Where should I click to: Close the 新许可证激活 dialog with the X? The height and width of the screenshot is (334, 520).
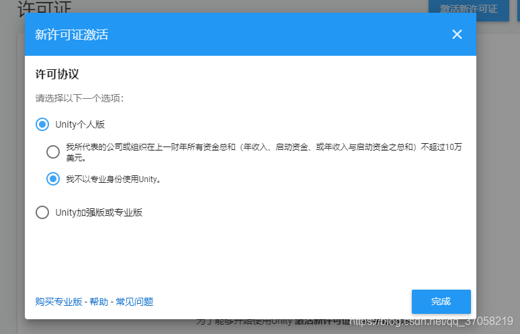tap(457, 34)
